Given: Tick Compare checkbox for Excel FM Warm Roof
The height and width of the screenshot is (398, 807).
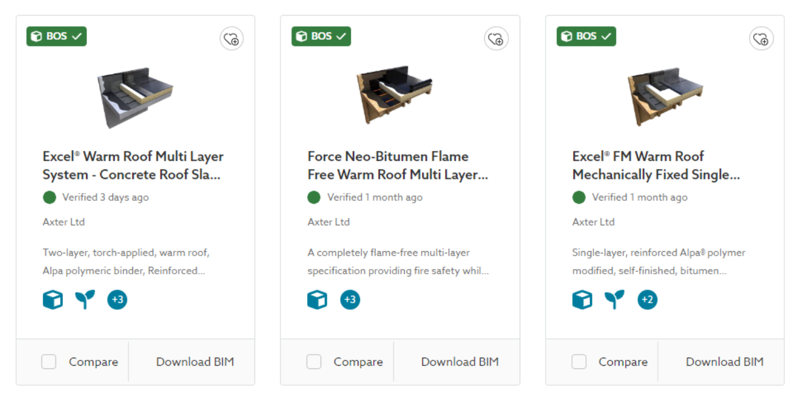Looking at the screenshot, I should coord(578,362).
